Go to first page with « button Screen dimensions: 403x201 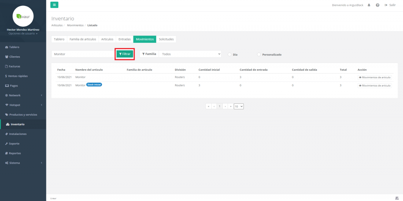[x=209, y=106]
